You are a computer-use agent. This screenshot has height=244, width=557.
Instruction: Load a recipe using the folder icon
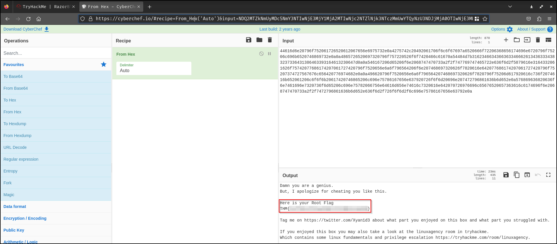(x=259, y=40)
